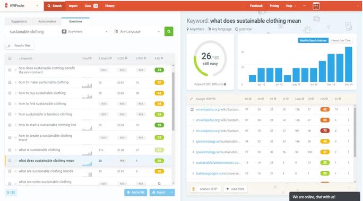Select the Questions tab
This screenshot has width=363, height=201.
click(75, 21)
